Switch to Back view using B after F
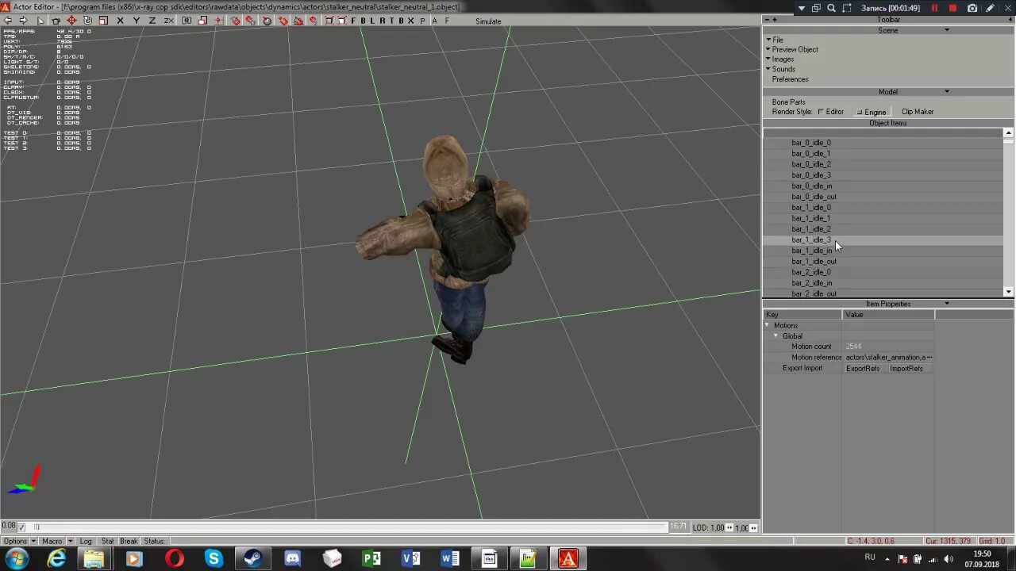Viewport: 1016px width, 571px height. point(363,21)
